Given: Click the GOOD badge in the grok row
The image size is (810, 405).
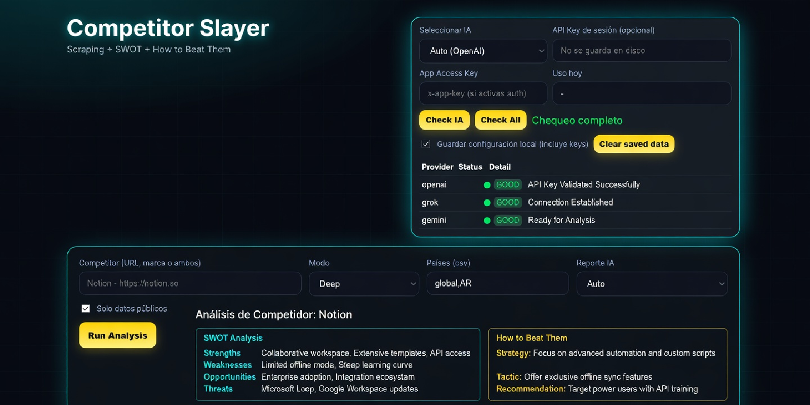Looking at the screenshot, I should click(508, 202).
